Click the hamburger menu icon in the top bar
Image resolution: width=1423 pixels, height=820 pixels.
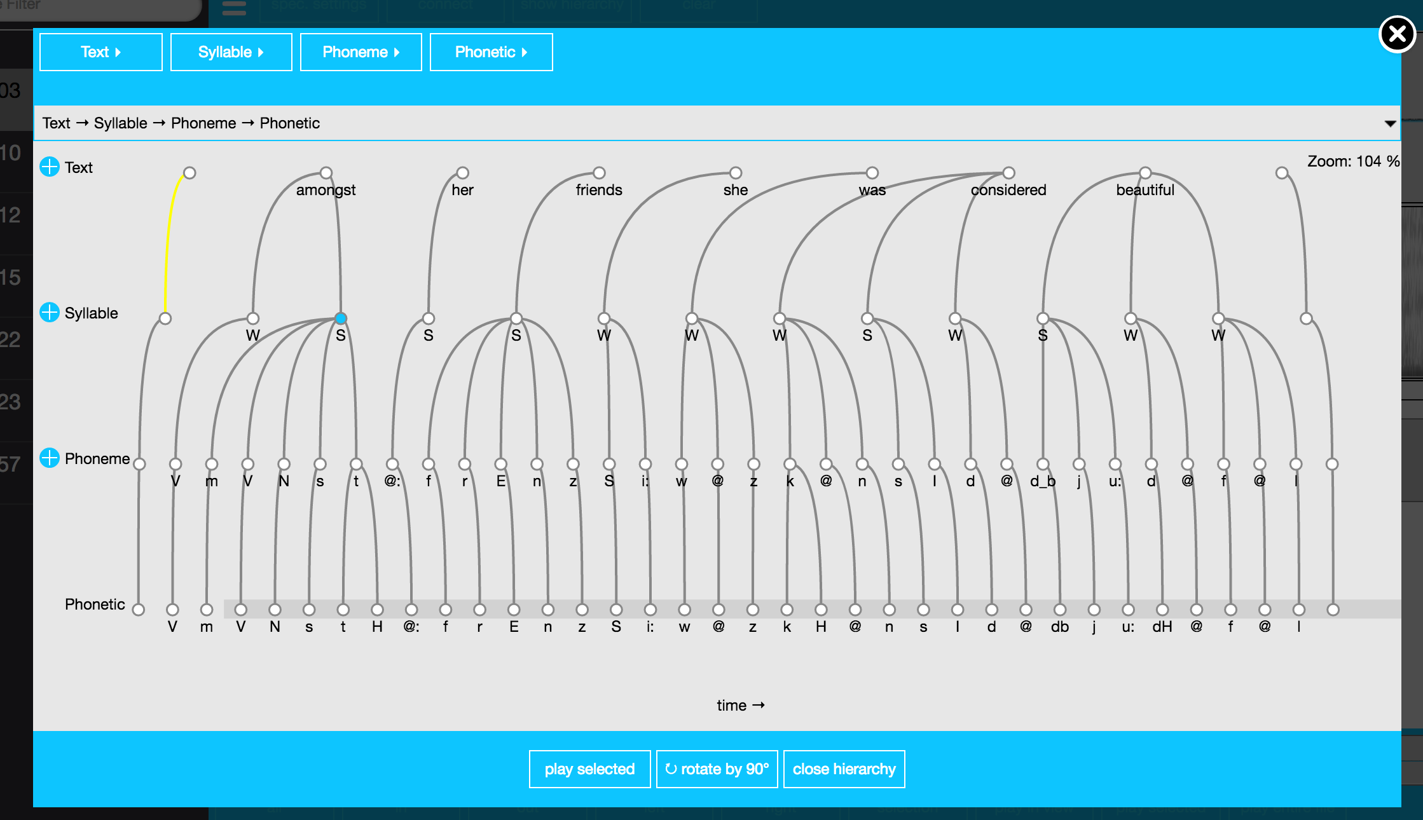[x=234, y=8]
